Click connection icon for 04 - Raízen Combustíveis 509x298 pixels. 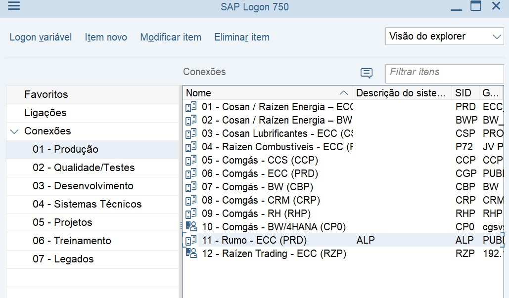pyautogui.click(x=191, y=147)
